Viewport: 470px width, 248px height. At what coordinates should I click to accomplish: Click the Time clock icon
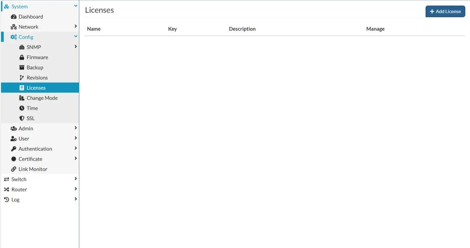[22, 108]
